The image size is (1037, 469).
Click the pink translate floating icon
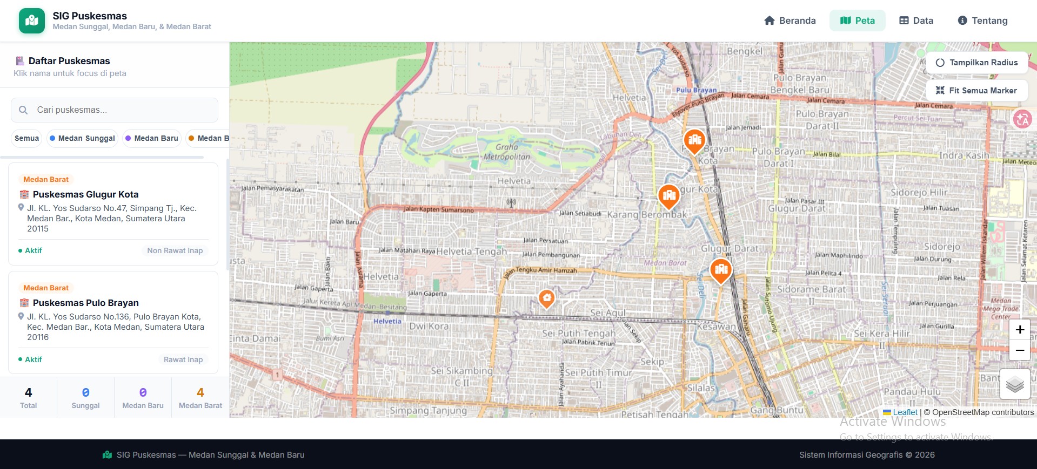1022,119
